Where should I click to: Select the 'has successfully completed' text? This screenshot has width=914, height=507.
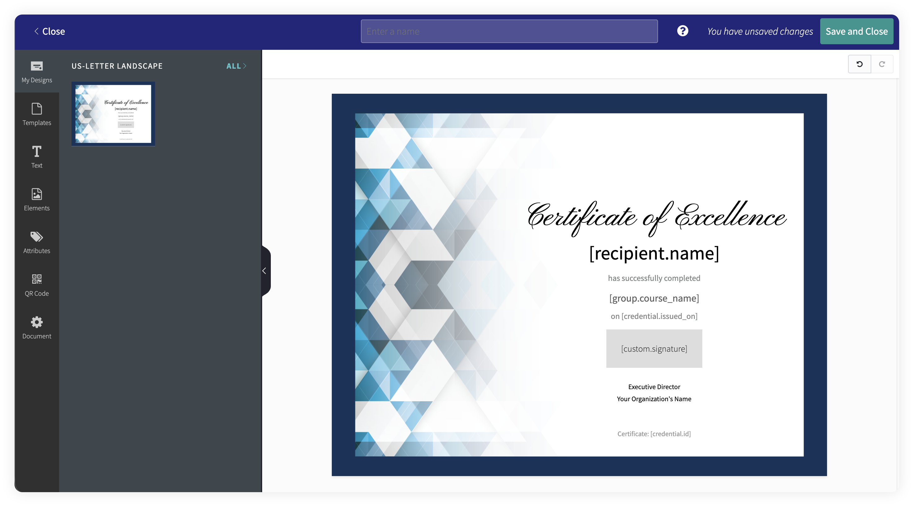654,278
